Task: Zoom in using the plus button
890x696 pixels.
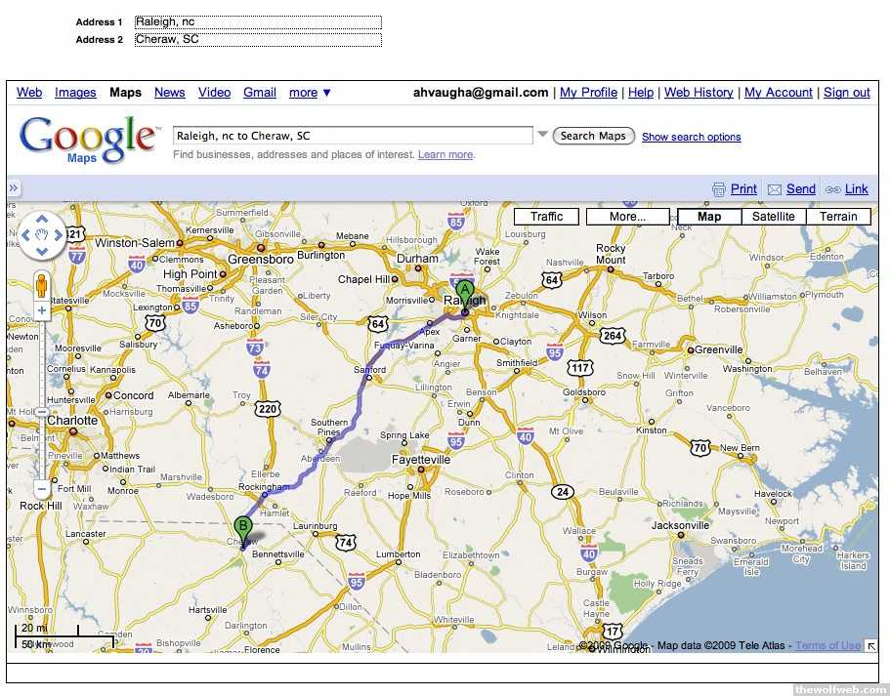Action: pyautogui.click(x=42, y=311)
